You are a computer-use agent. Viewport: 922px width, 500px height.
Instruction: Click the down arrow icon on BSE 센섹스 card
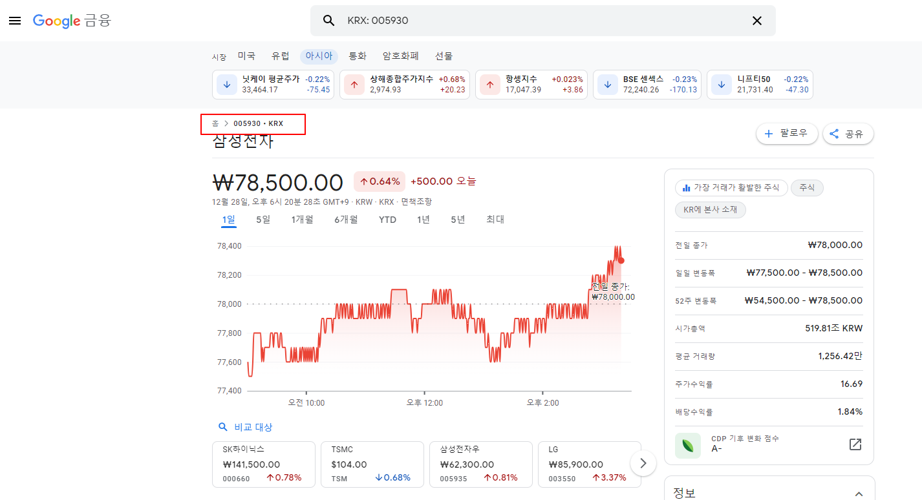tap(608, 85)
